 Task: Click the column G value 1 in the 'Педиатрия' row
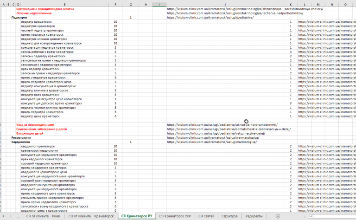131,18
